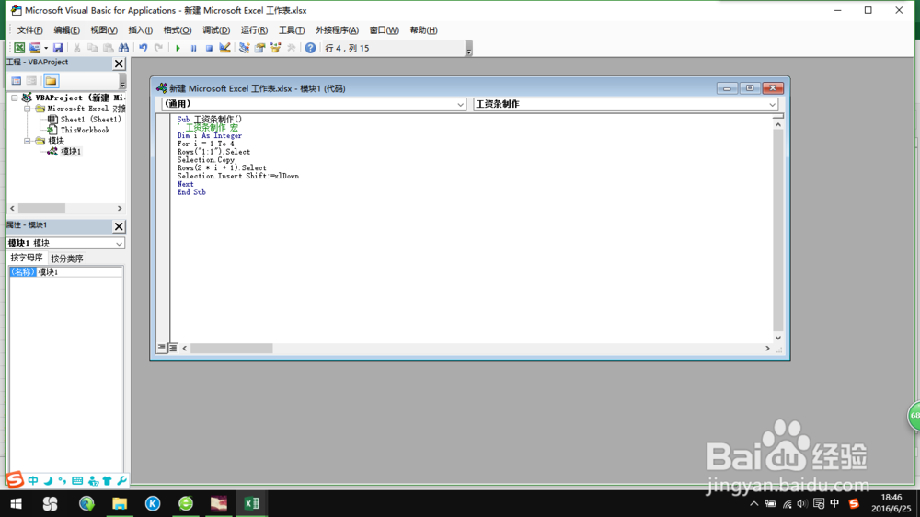Open the 外接程序(A) menu

tap(337, 30)
